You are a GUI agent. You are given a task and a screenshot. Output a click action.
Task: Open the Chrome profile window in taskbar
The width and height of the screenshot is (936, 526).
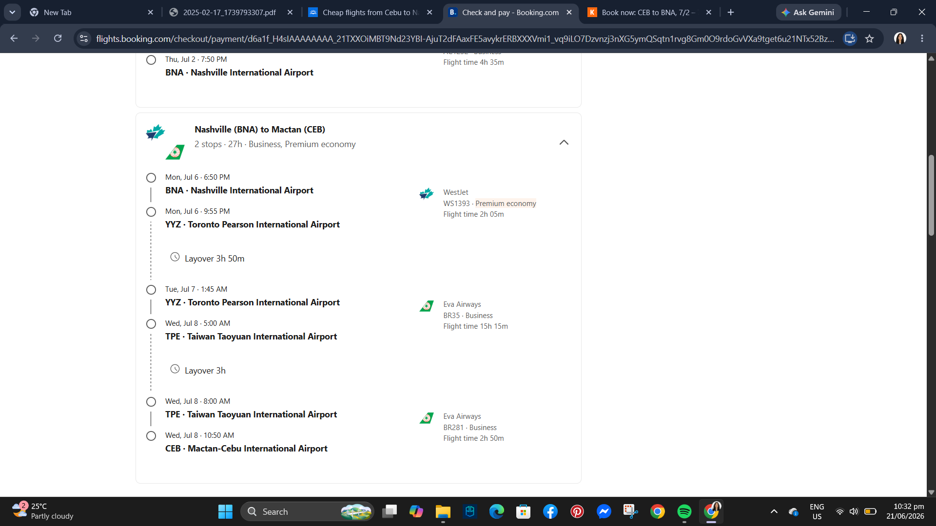pyautogui.click(x=711, y=511)
